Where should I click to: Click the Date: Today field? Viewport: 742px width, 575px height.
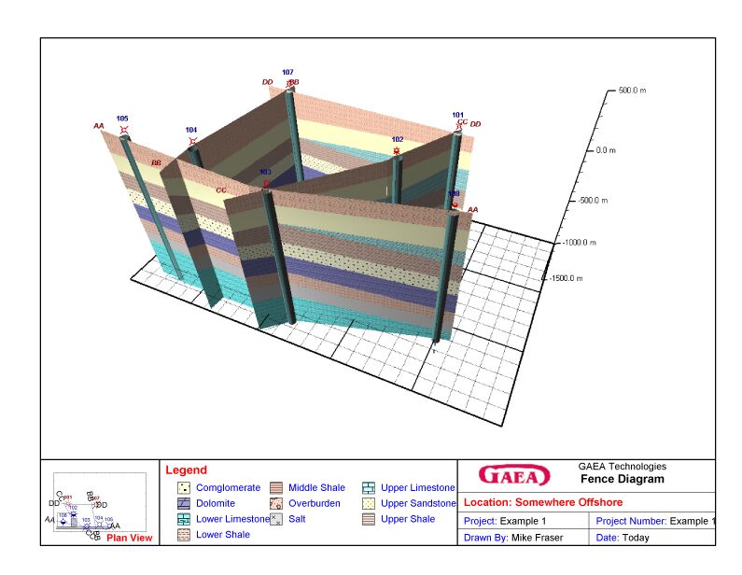tap(623, 538)
